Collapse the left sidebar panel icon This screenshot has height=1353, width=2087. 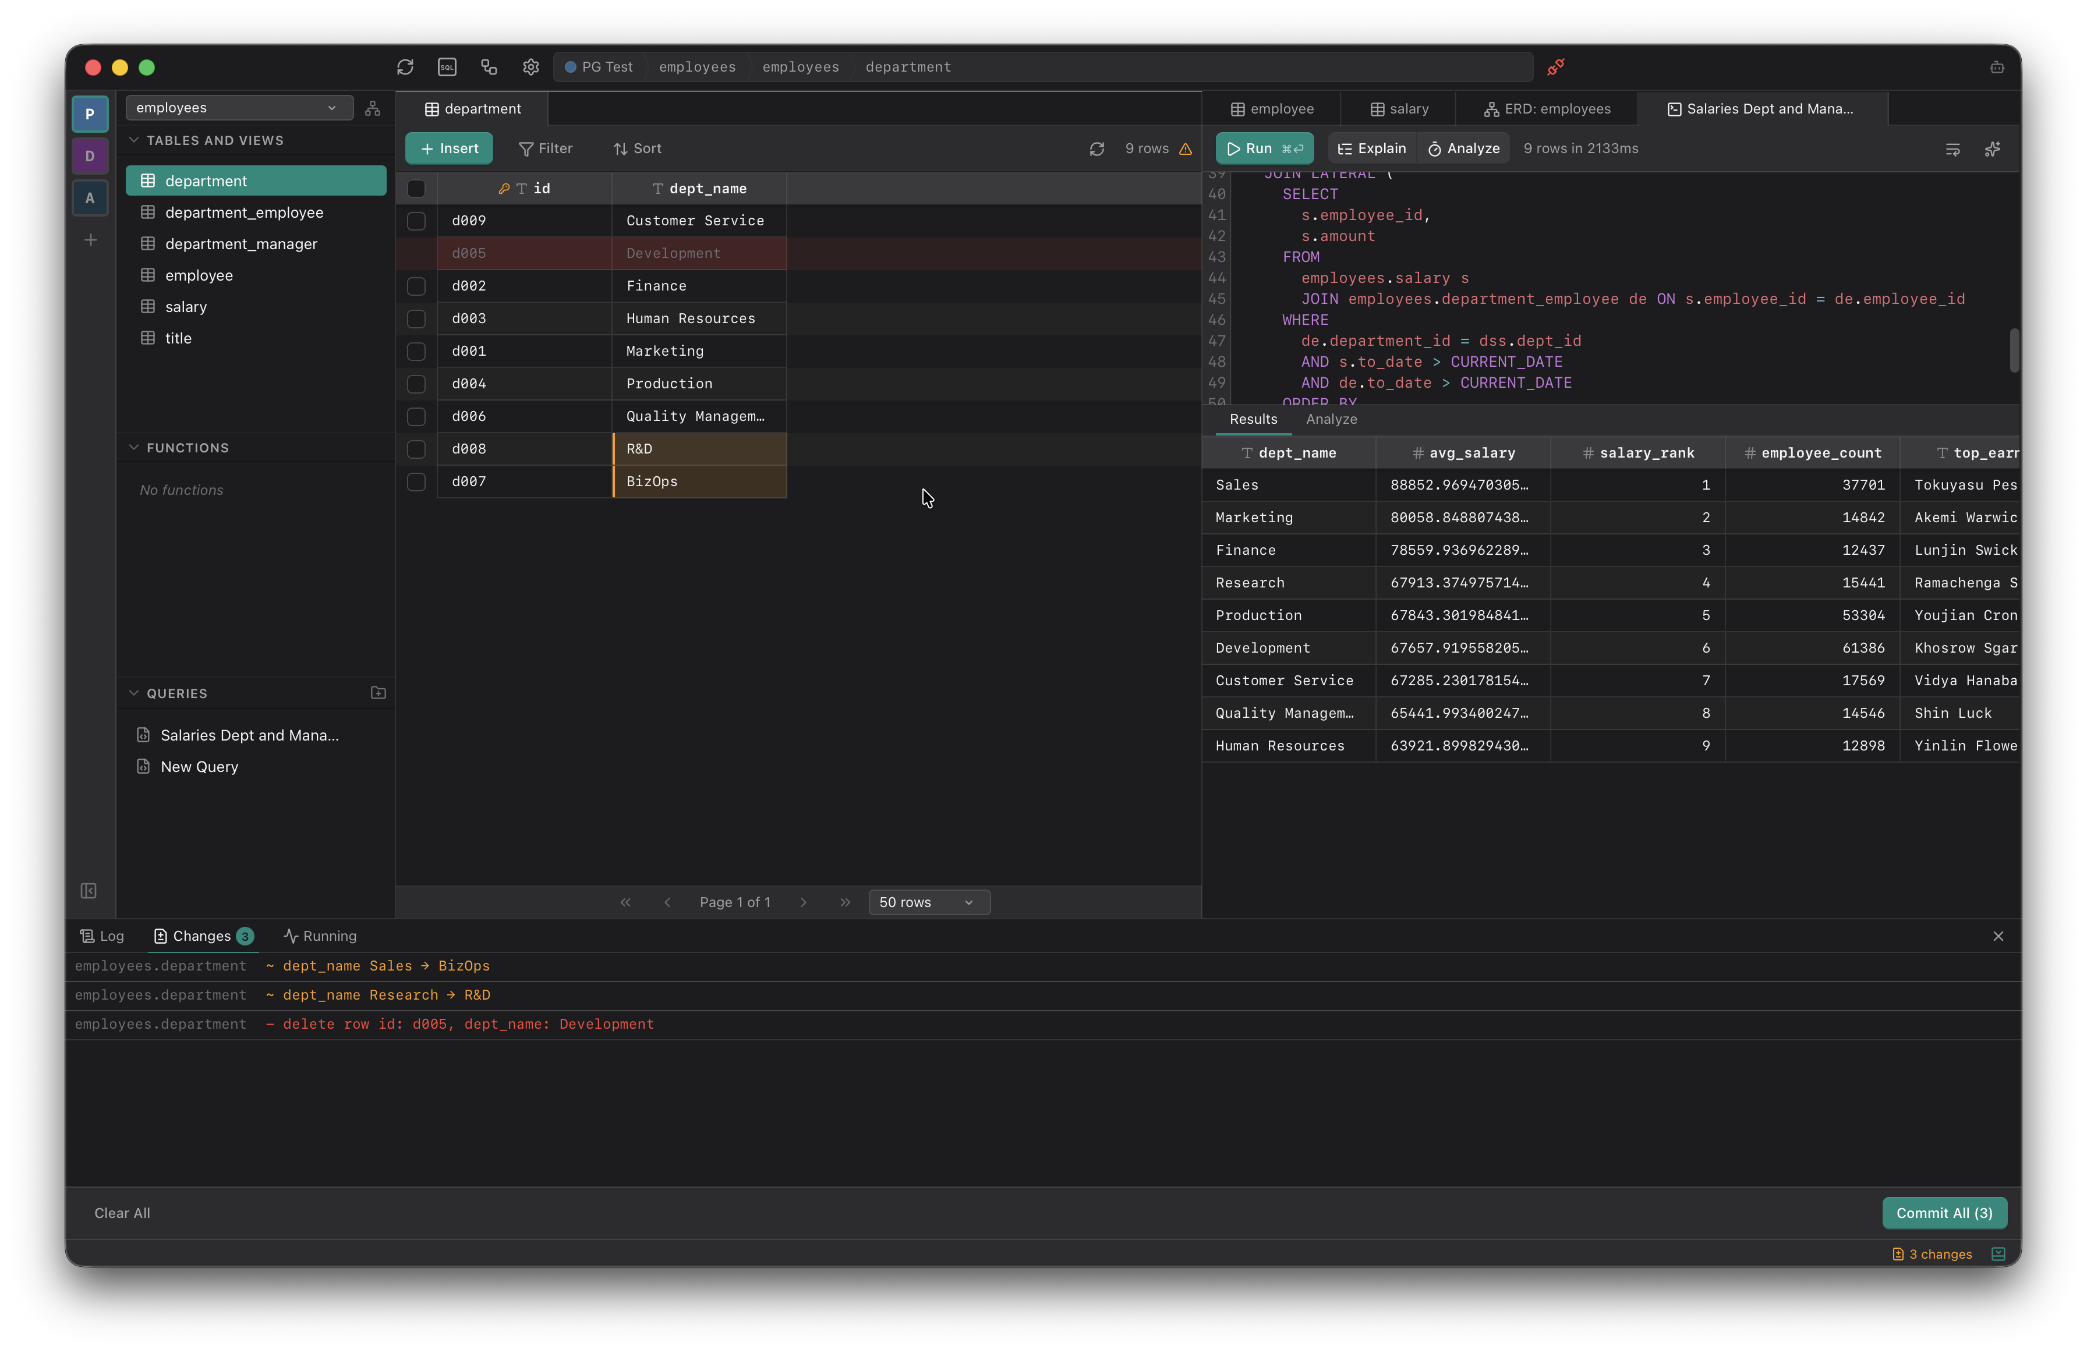pos(89,891)
